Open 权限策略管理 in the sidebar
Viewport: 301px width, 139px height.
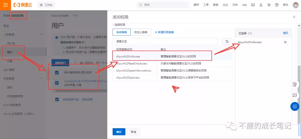pos(15,96)
